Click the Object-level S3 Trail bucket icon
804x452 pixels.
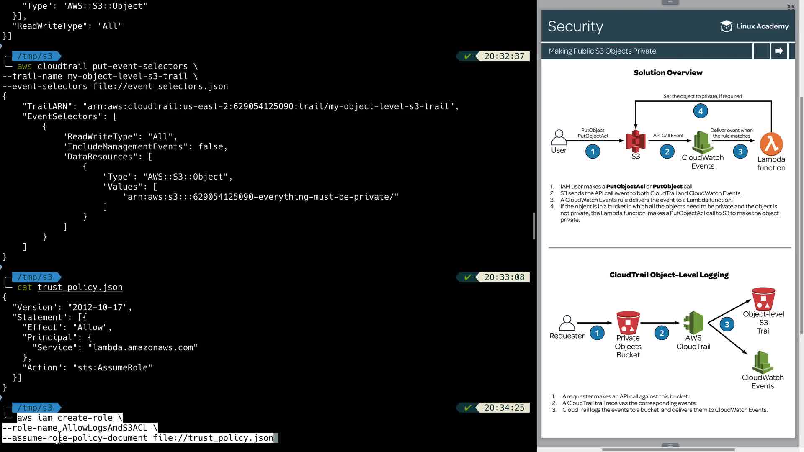click(763, 298)
